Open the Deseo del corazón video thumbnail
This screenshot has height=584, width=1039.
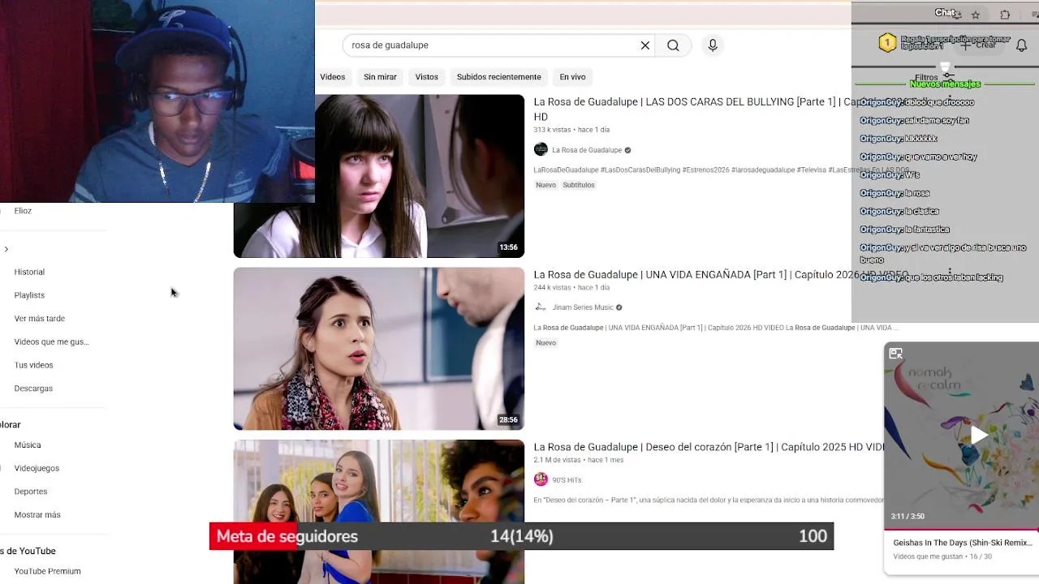click(379, 512)
